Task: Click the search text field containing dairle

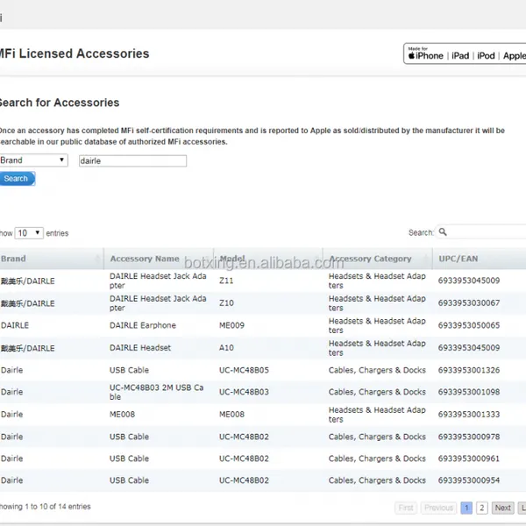Action: point(133,161)
